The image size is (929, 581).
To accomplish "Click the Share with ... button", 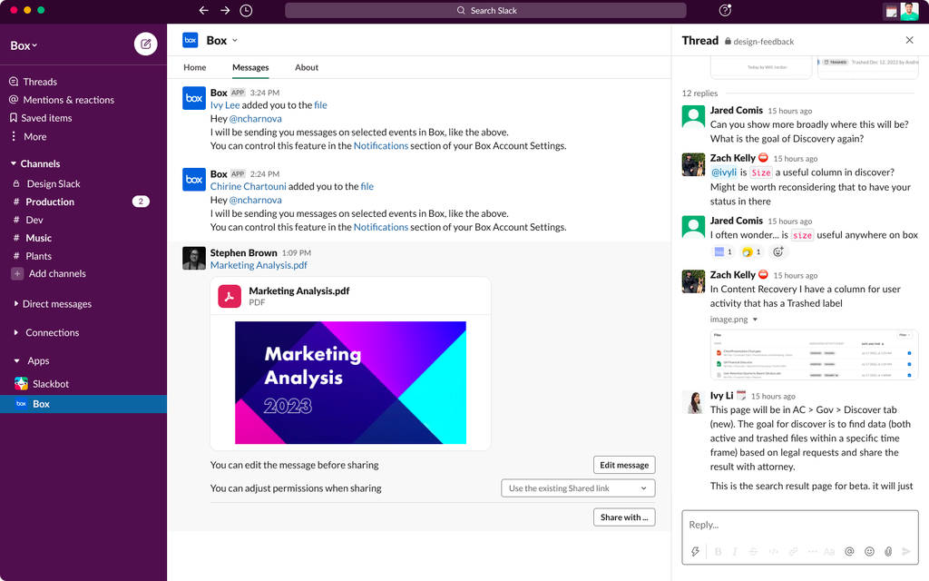I will pyautogui.click(x=624, y=517).
